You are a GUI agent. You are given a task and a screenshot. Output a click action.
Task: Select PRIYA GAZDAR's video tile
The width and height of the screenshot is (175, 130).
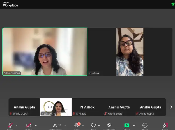(45, 51)
